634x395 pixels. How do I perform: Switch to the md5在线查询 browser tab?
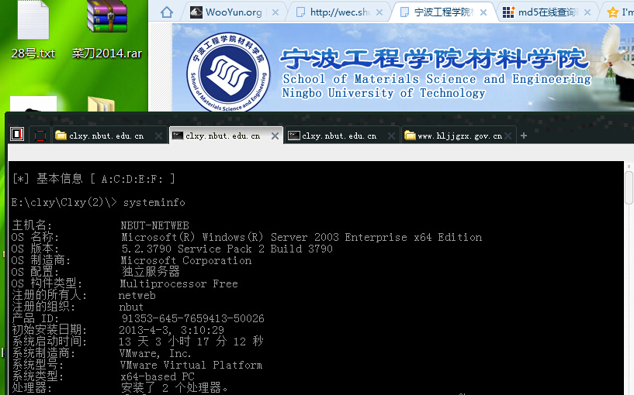coord(546,12)
